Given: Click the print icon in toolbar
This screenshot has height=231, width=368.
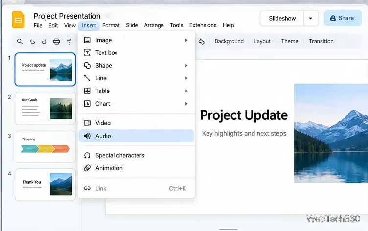Looking at the screenshot, I should (x=56, y=42).
